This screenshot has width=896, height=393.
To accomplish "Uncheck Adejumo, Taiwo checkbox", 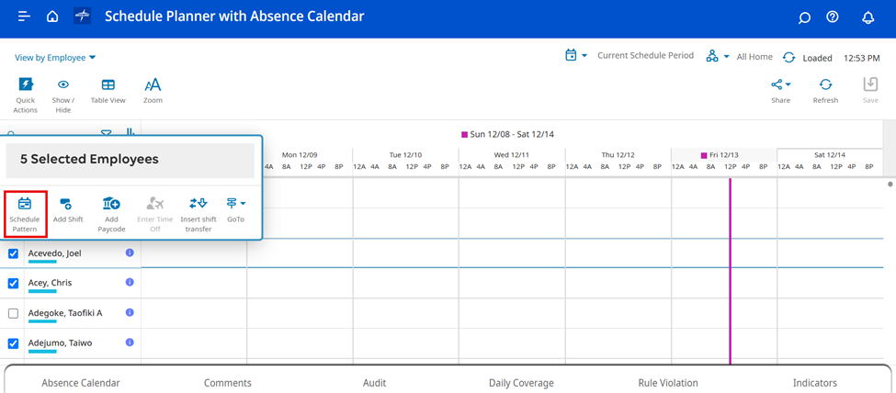I will (x=13, y=343).
